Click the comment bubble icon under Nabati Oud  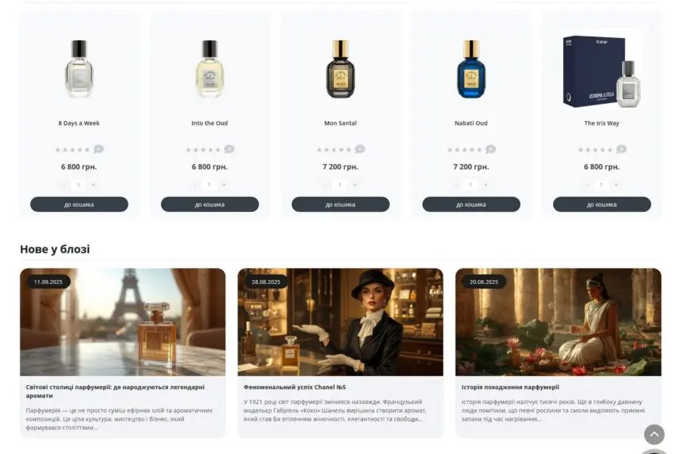click(491, 150)
